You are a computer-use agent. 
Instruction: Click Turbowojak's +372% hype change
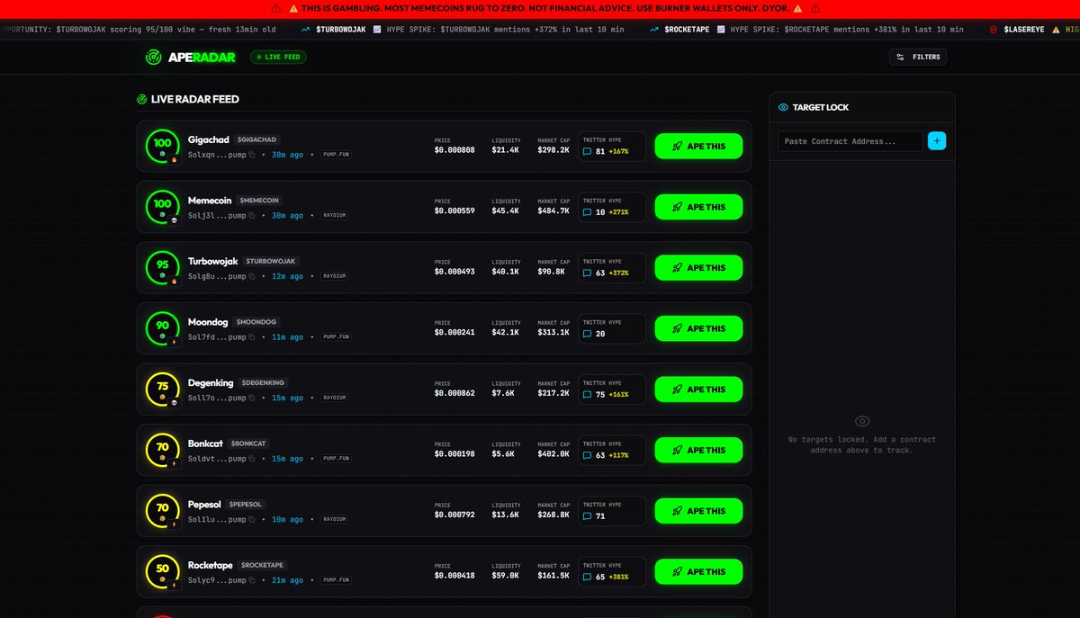click(x=618, y=273)
